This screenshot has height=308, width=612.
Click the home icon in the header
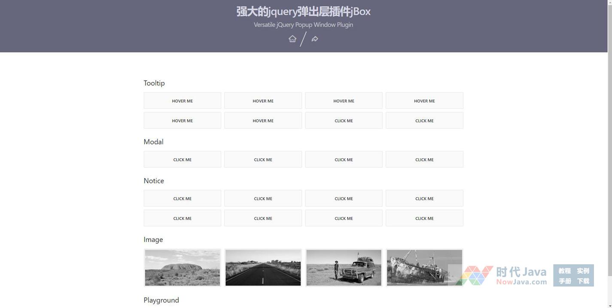pyautogui.click(x=292, y=39)
